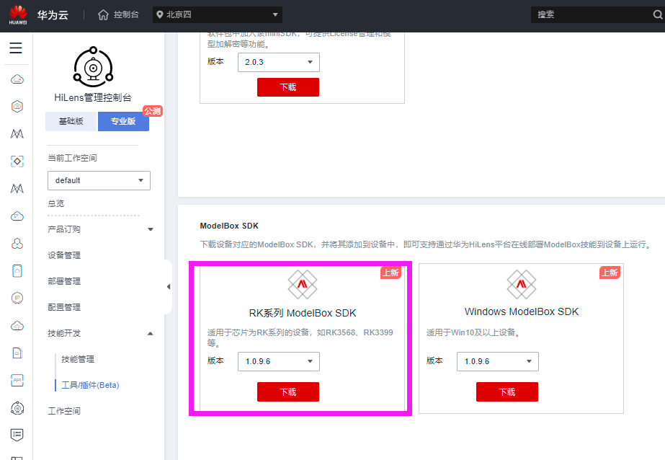This screenshot has height=460, width=665.
Task: Click the 控制台 console link
Action: [x=126, y=15]
